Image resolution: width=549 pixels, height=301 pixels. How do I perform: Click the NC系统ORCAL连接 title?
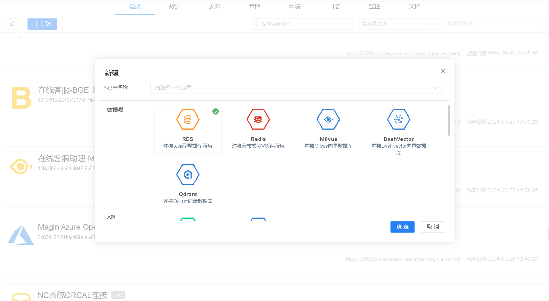tap(73, 295)
